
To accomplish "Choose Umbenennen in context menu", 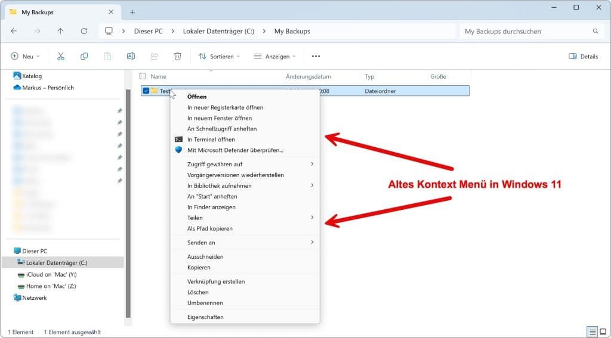I will click(245, 303).
